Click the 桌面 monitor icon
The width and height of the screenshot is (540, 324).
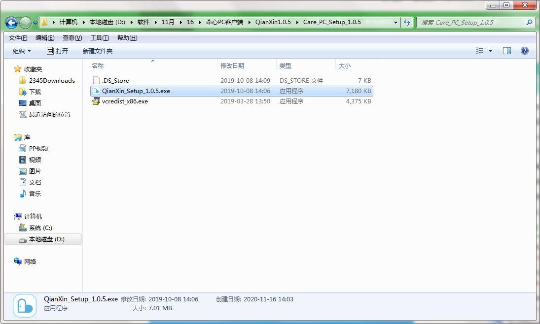point(23,103)
